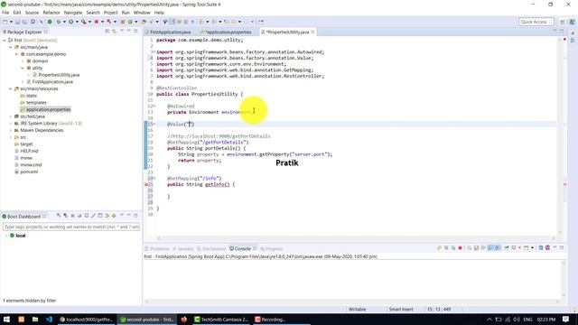Click the Boot Dashboard filter text field
This screenshot has height=325, width=578.
click(x=70, y=227)
